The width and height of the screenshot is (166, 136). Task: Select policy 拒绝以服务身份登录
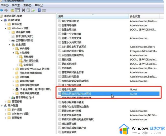click(x=73, y=102)
